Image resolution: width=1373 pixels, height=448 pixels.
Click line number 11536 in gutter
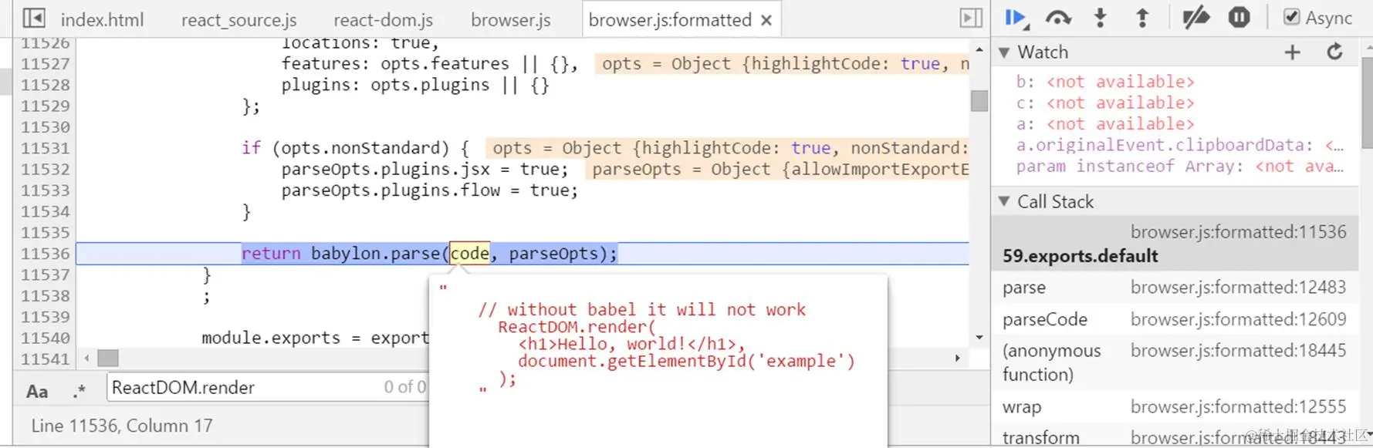[46, 254]
